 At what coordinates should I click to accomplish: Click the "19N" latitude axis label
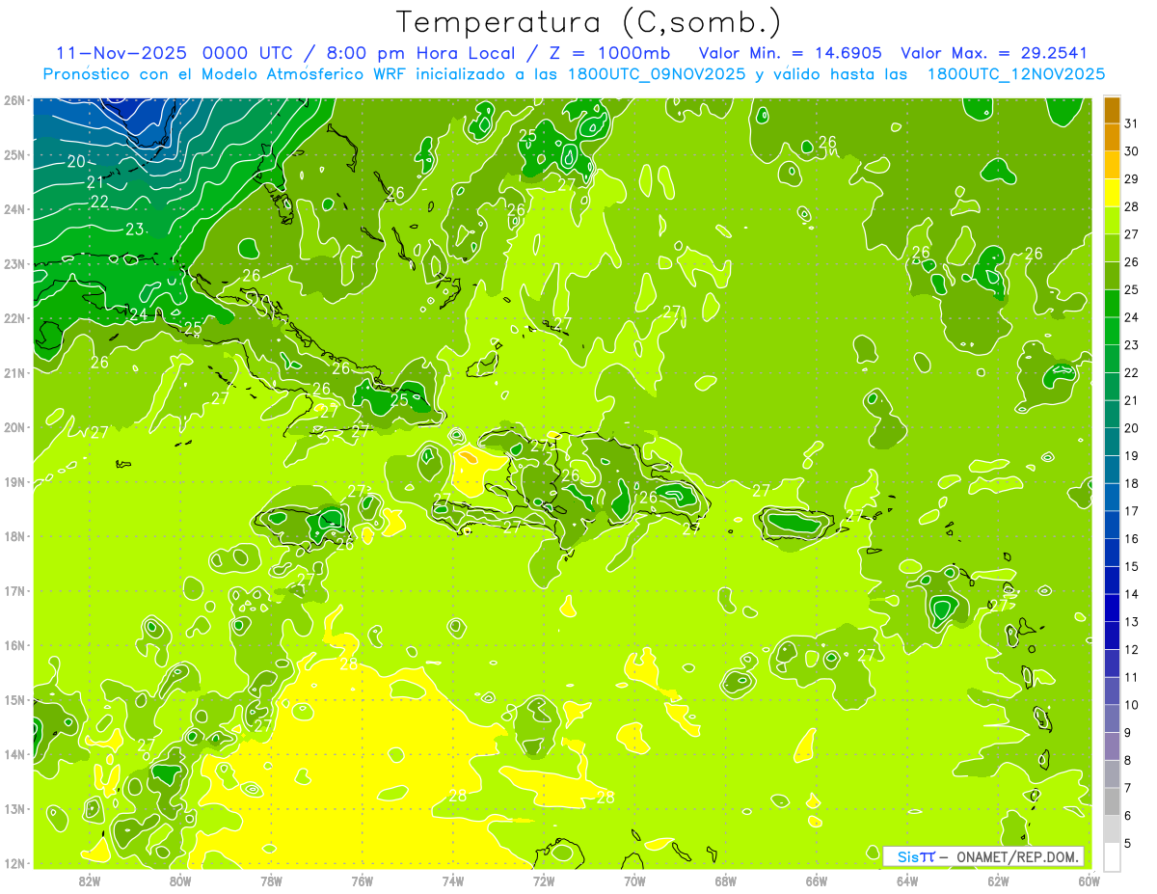(x=13, y=482)
